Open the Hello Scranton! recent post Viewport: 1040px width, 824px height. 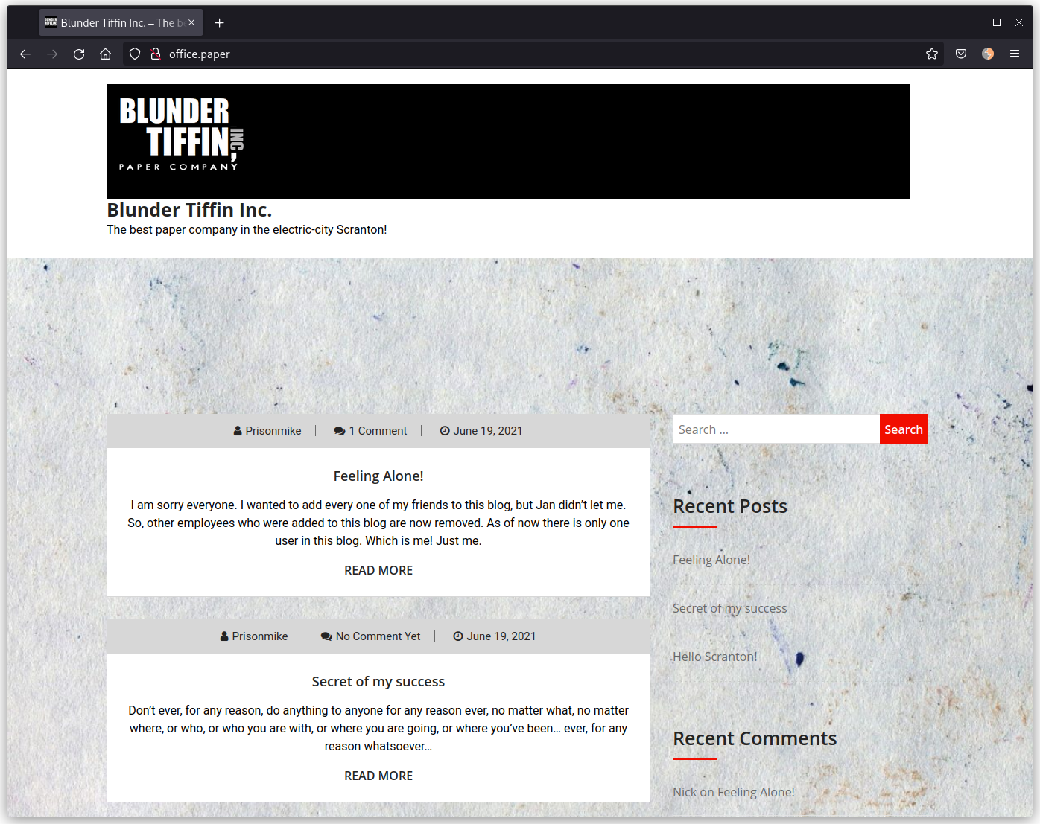[714, 656]
